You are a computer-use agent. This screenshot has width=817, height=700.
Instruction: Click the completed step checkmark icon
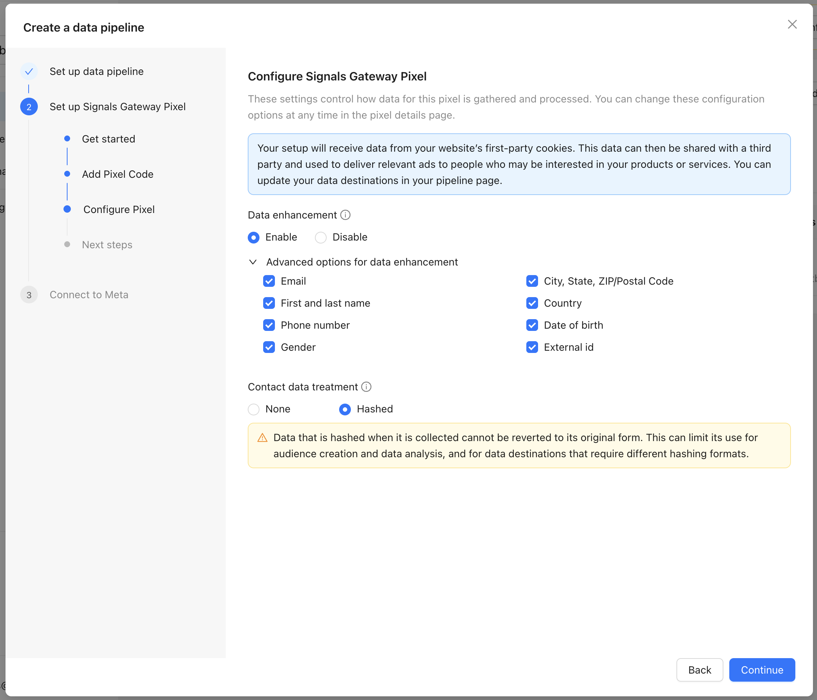click(x=29, y=71)
